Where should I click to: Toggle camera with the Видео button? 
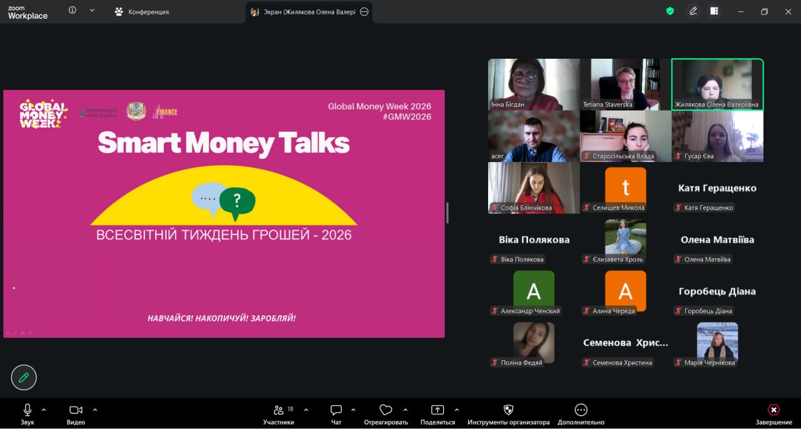tap(76, 414)
